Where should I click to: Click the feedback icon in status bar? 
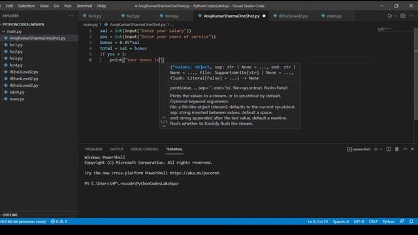click(x=402, y=222)
